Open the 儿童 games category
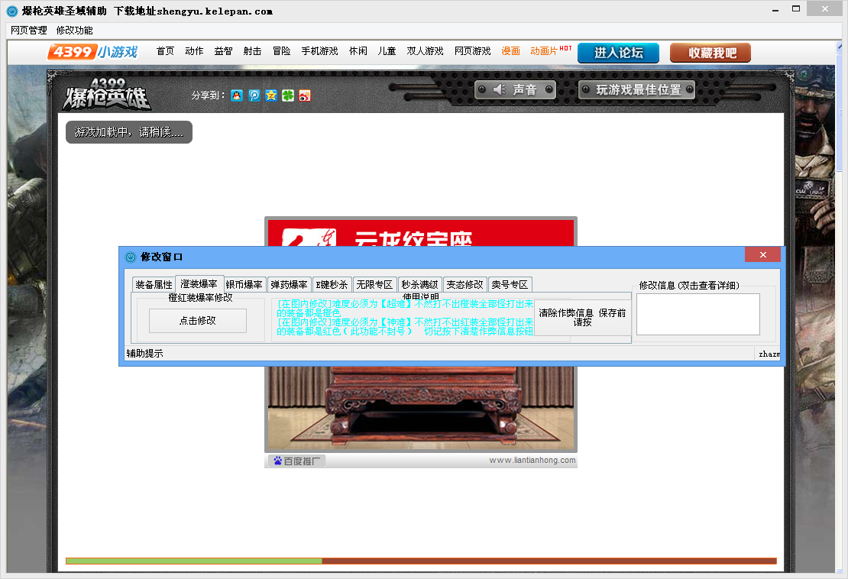Viewport: 848px width, 579px height. point(387,51)
